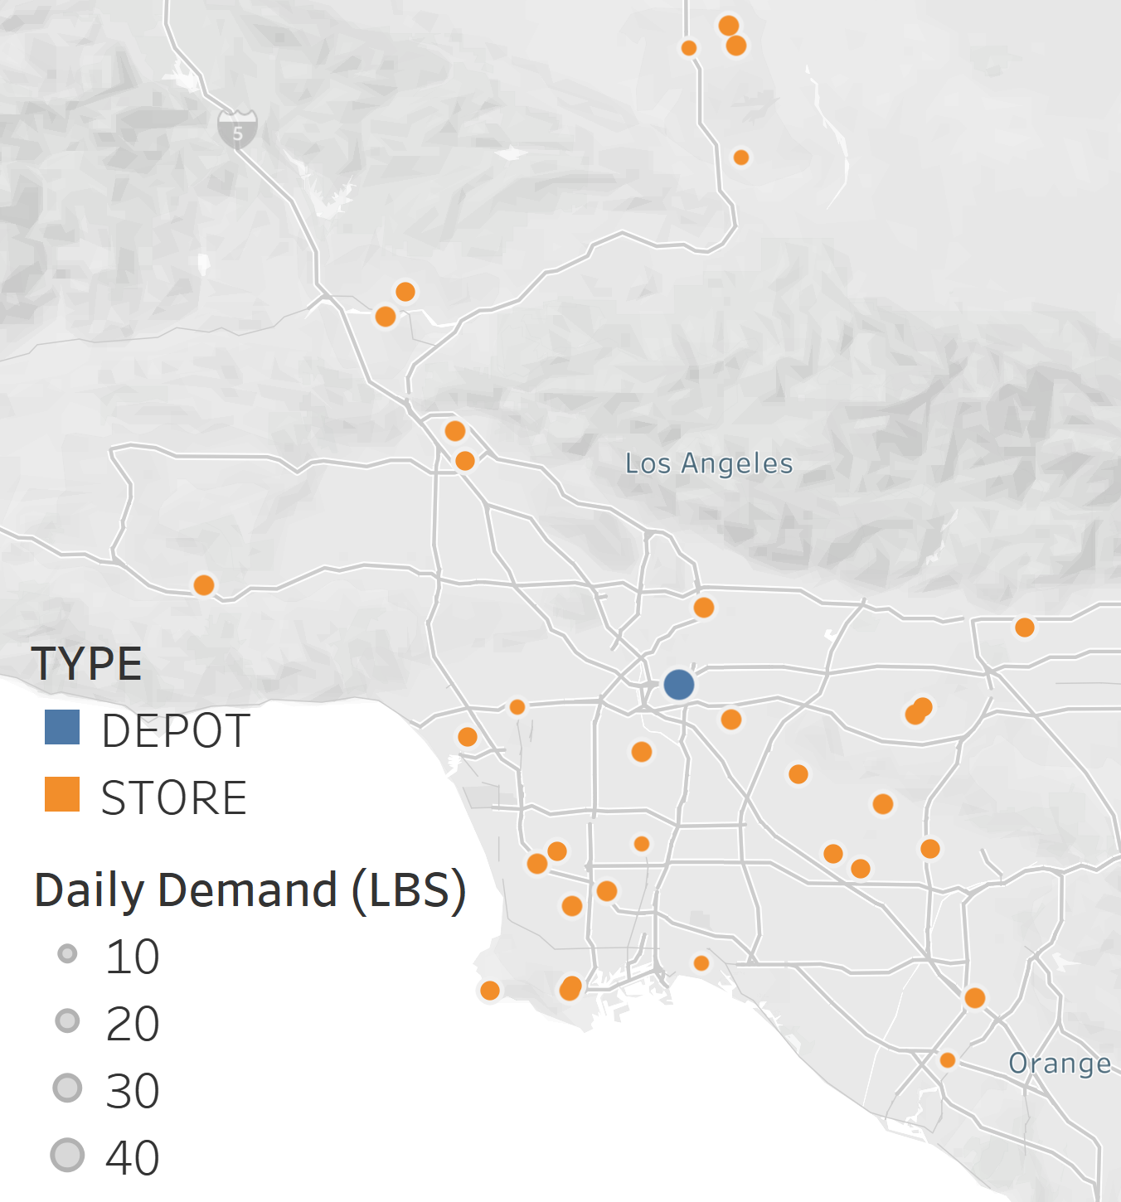
Task: Select the southwestern-most coastal store marker
Action: tap(489, 991)
